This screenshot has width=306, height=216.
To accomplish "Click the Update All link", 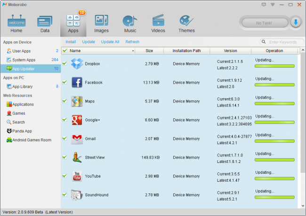I will (x=110, y=42).
